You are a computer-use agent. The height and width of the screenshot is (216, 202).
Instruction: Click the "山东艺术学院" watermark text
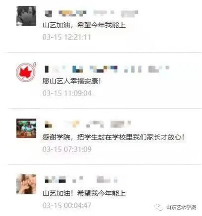coord(181,207)
